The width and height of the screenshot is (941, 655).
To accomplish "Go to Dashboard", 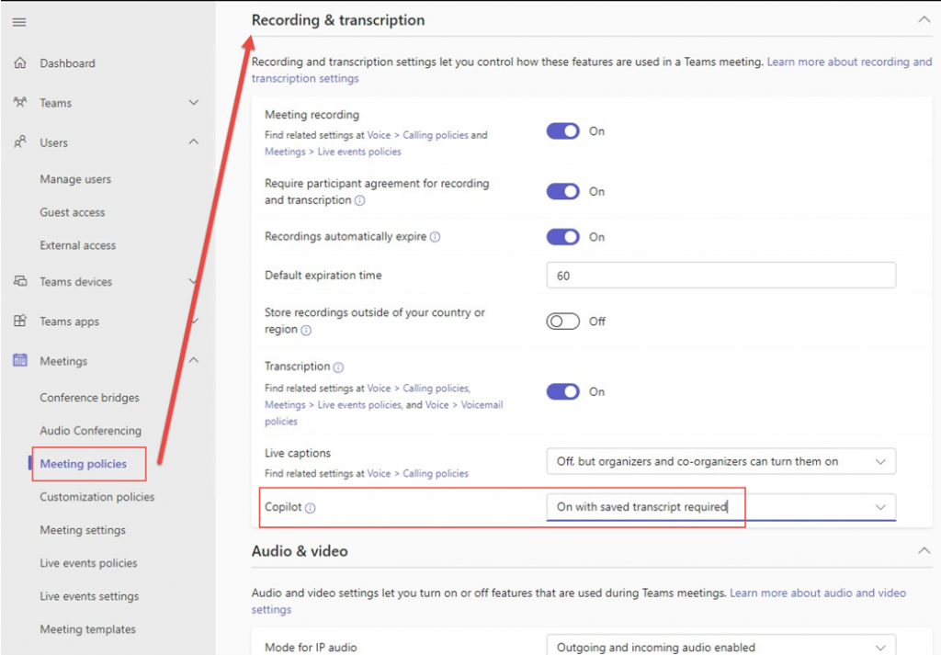I will click(x=67, y=63).
